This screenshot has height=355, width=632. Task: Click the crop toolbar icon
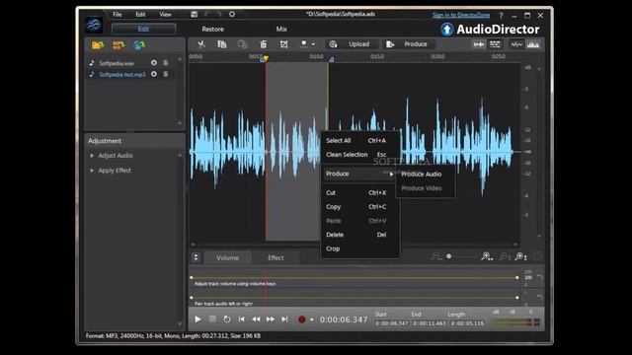(283, 44)
